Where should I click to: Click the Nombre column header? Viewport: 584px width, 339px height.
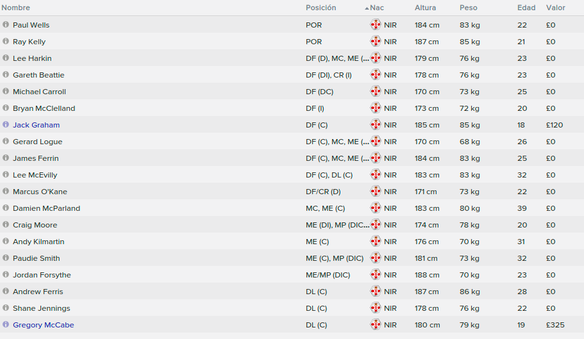[x=15, y=8]
